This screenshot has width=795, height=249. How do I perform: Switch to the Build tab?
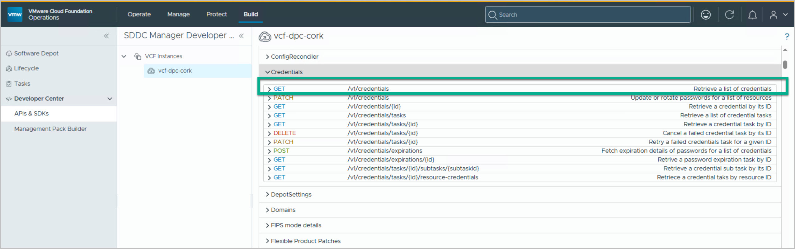point(251,14)
